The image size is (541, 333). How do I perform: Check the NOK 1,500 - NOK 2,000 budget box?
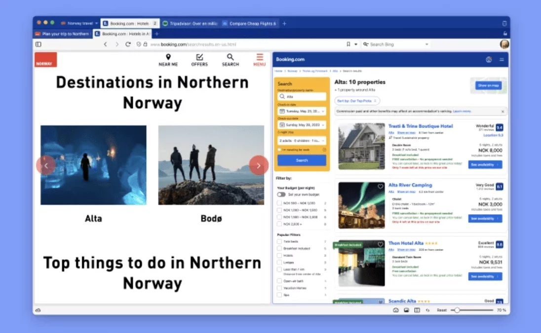pos(279,217)
